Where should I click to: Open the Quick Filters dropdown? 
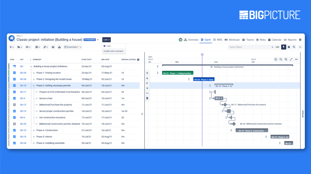[x=251, y=47]
